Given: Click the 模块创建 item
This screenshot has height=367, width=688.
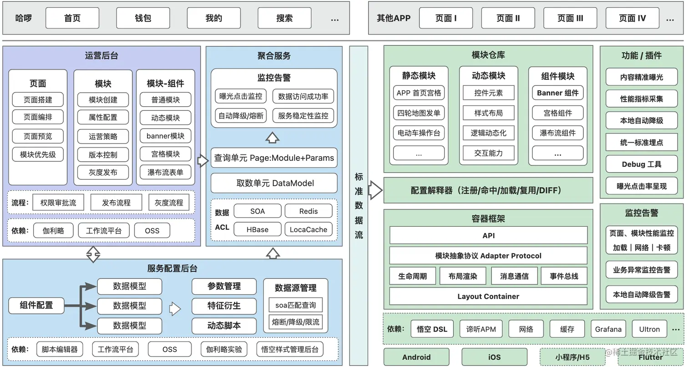Looking at the screenshot, I should pos(103,99).
